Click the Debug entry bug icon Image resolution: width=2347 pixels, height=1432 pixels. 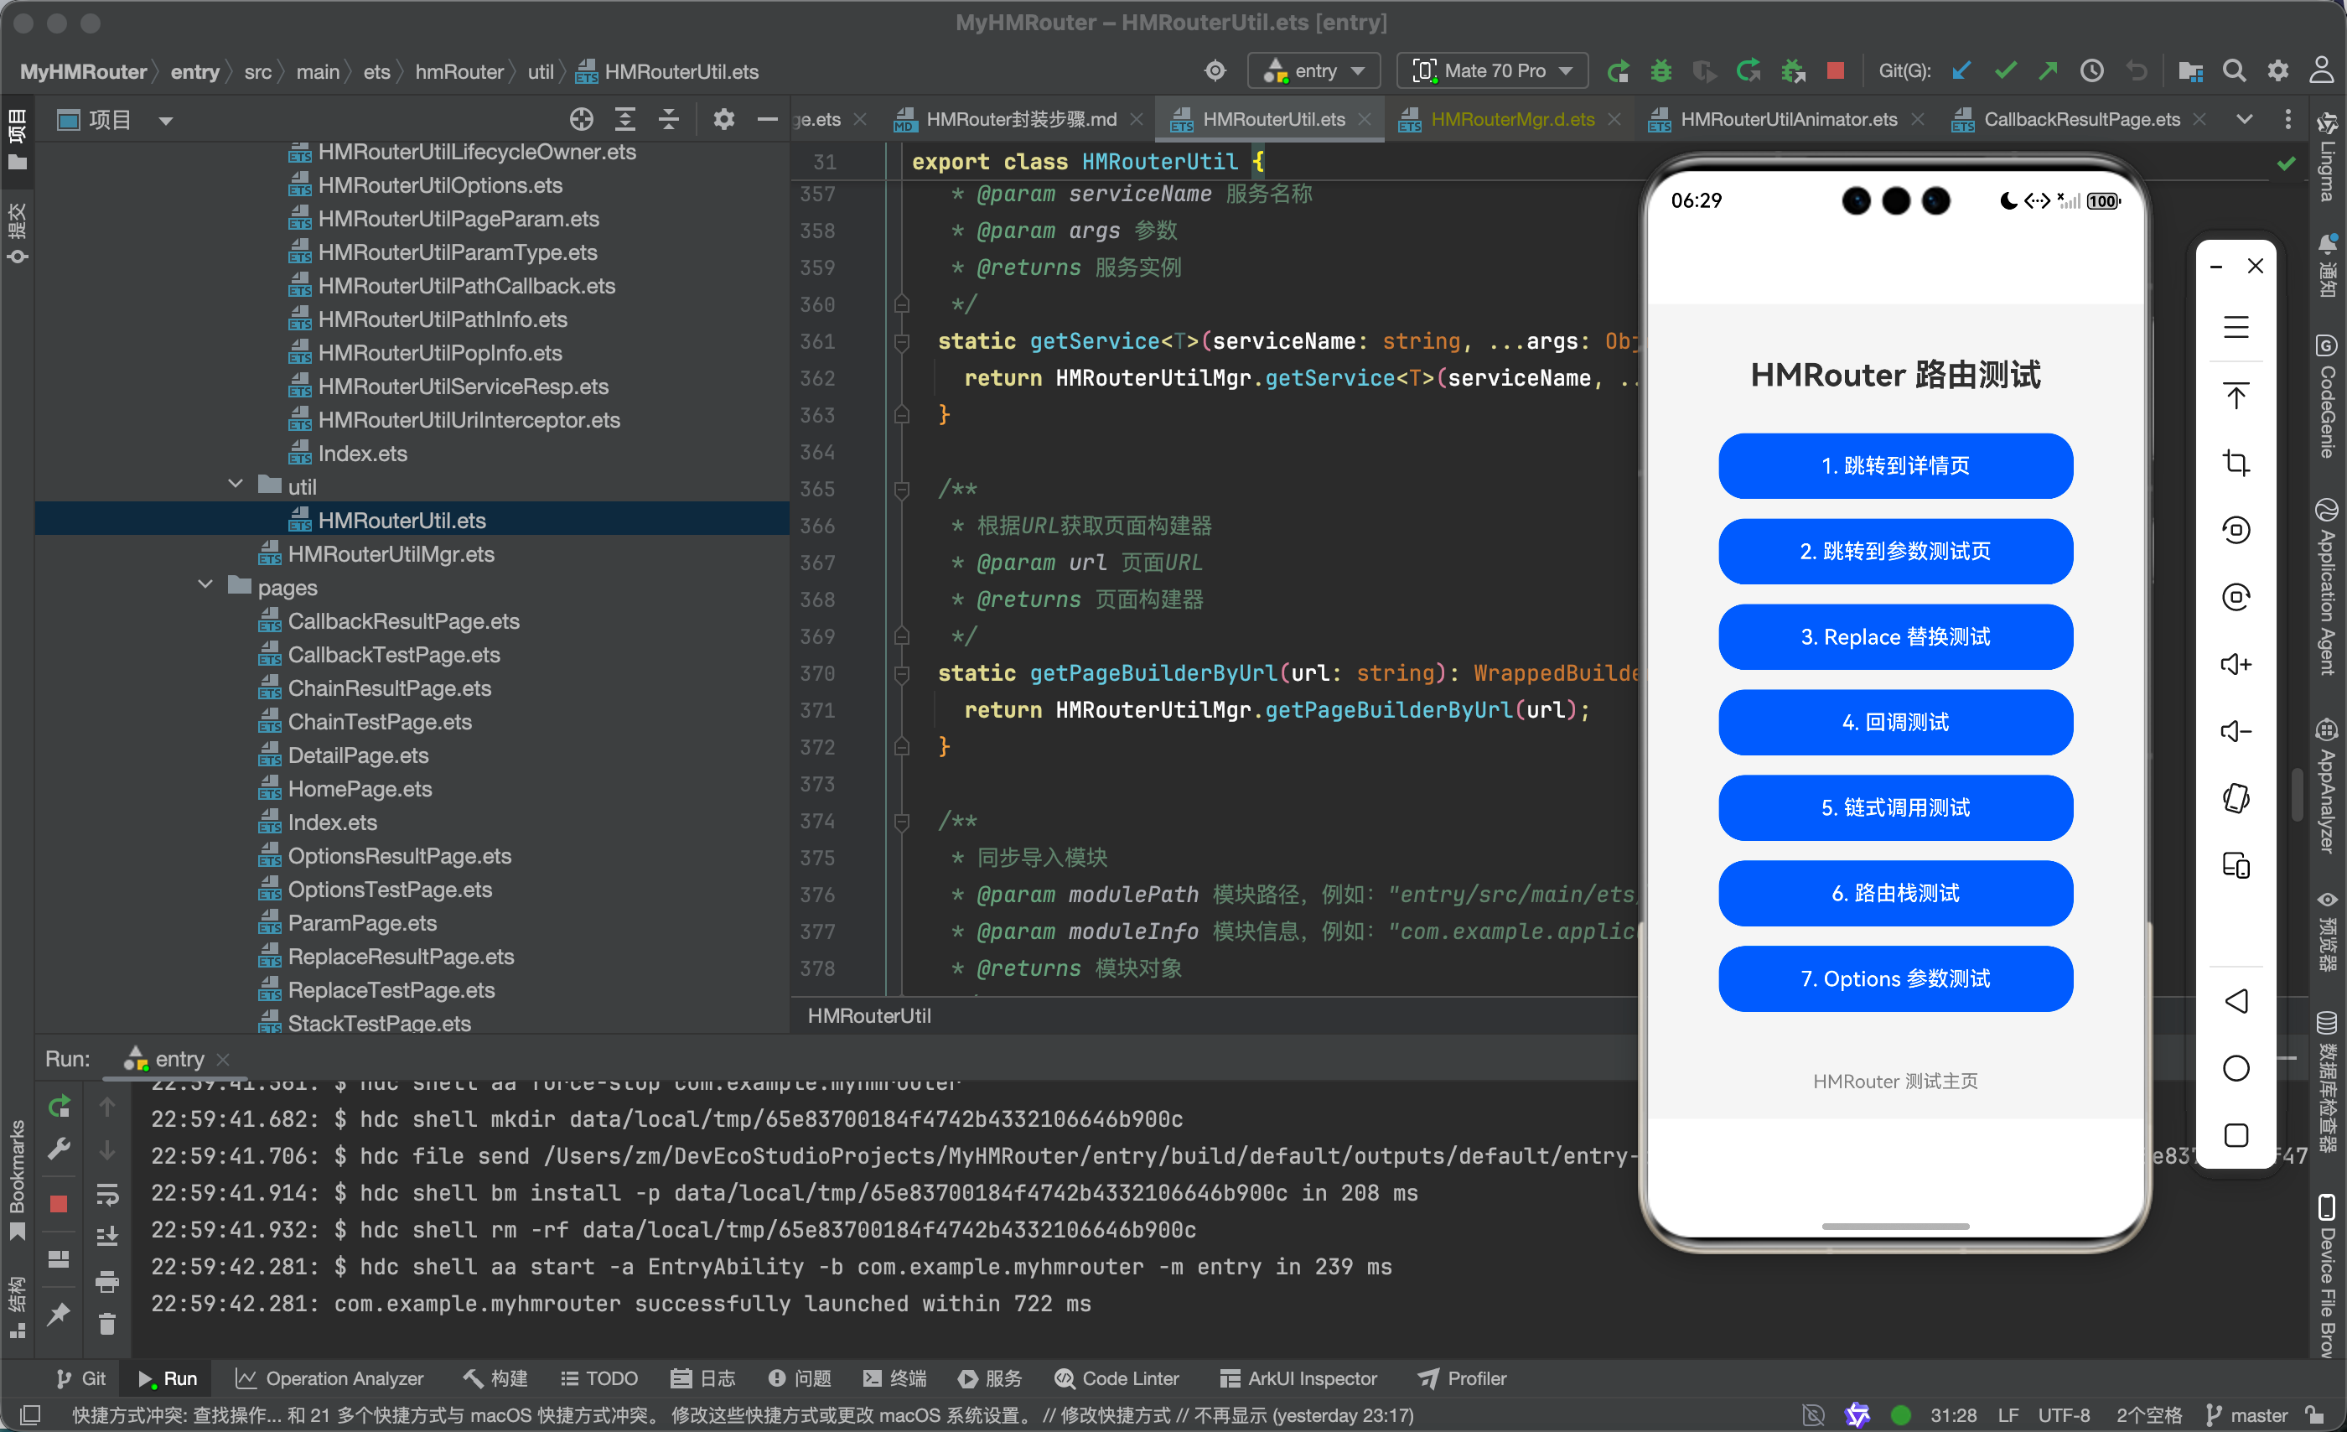pos(1661,71)
